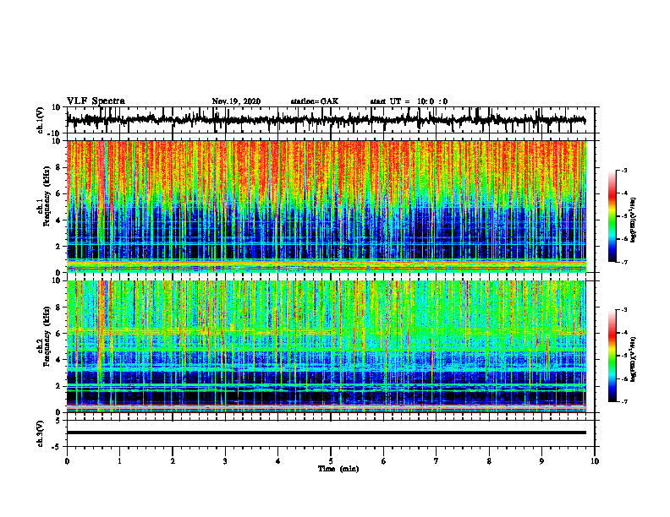Screen dimensions: 670x517
Task: Click the "ch.1(V)" waveform axis label
Action: click(x=40, y=120)
